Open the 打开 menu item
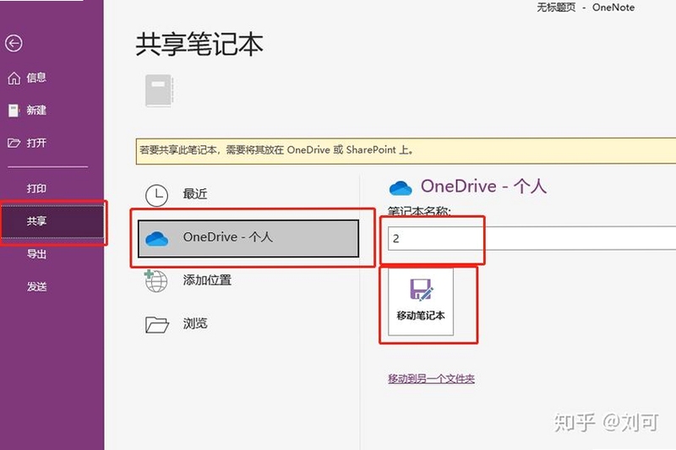 pos(27,143)
